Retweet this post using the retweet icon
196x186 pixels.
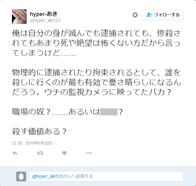tap(40, 153)
